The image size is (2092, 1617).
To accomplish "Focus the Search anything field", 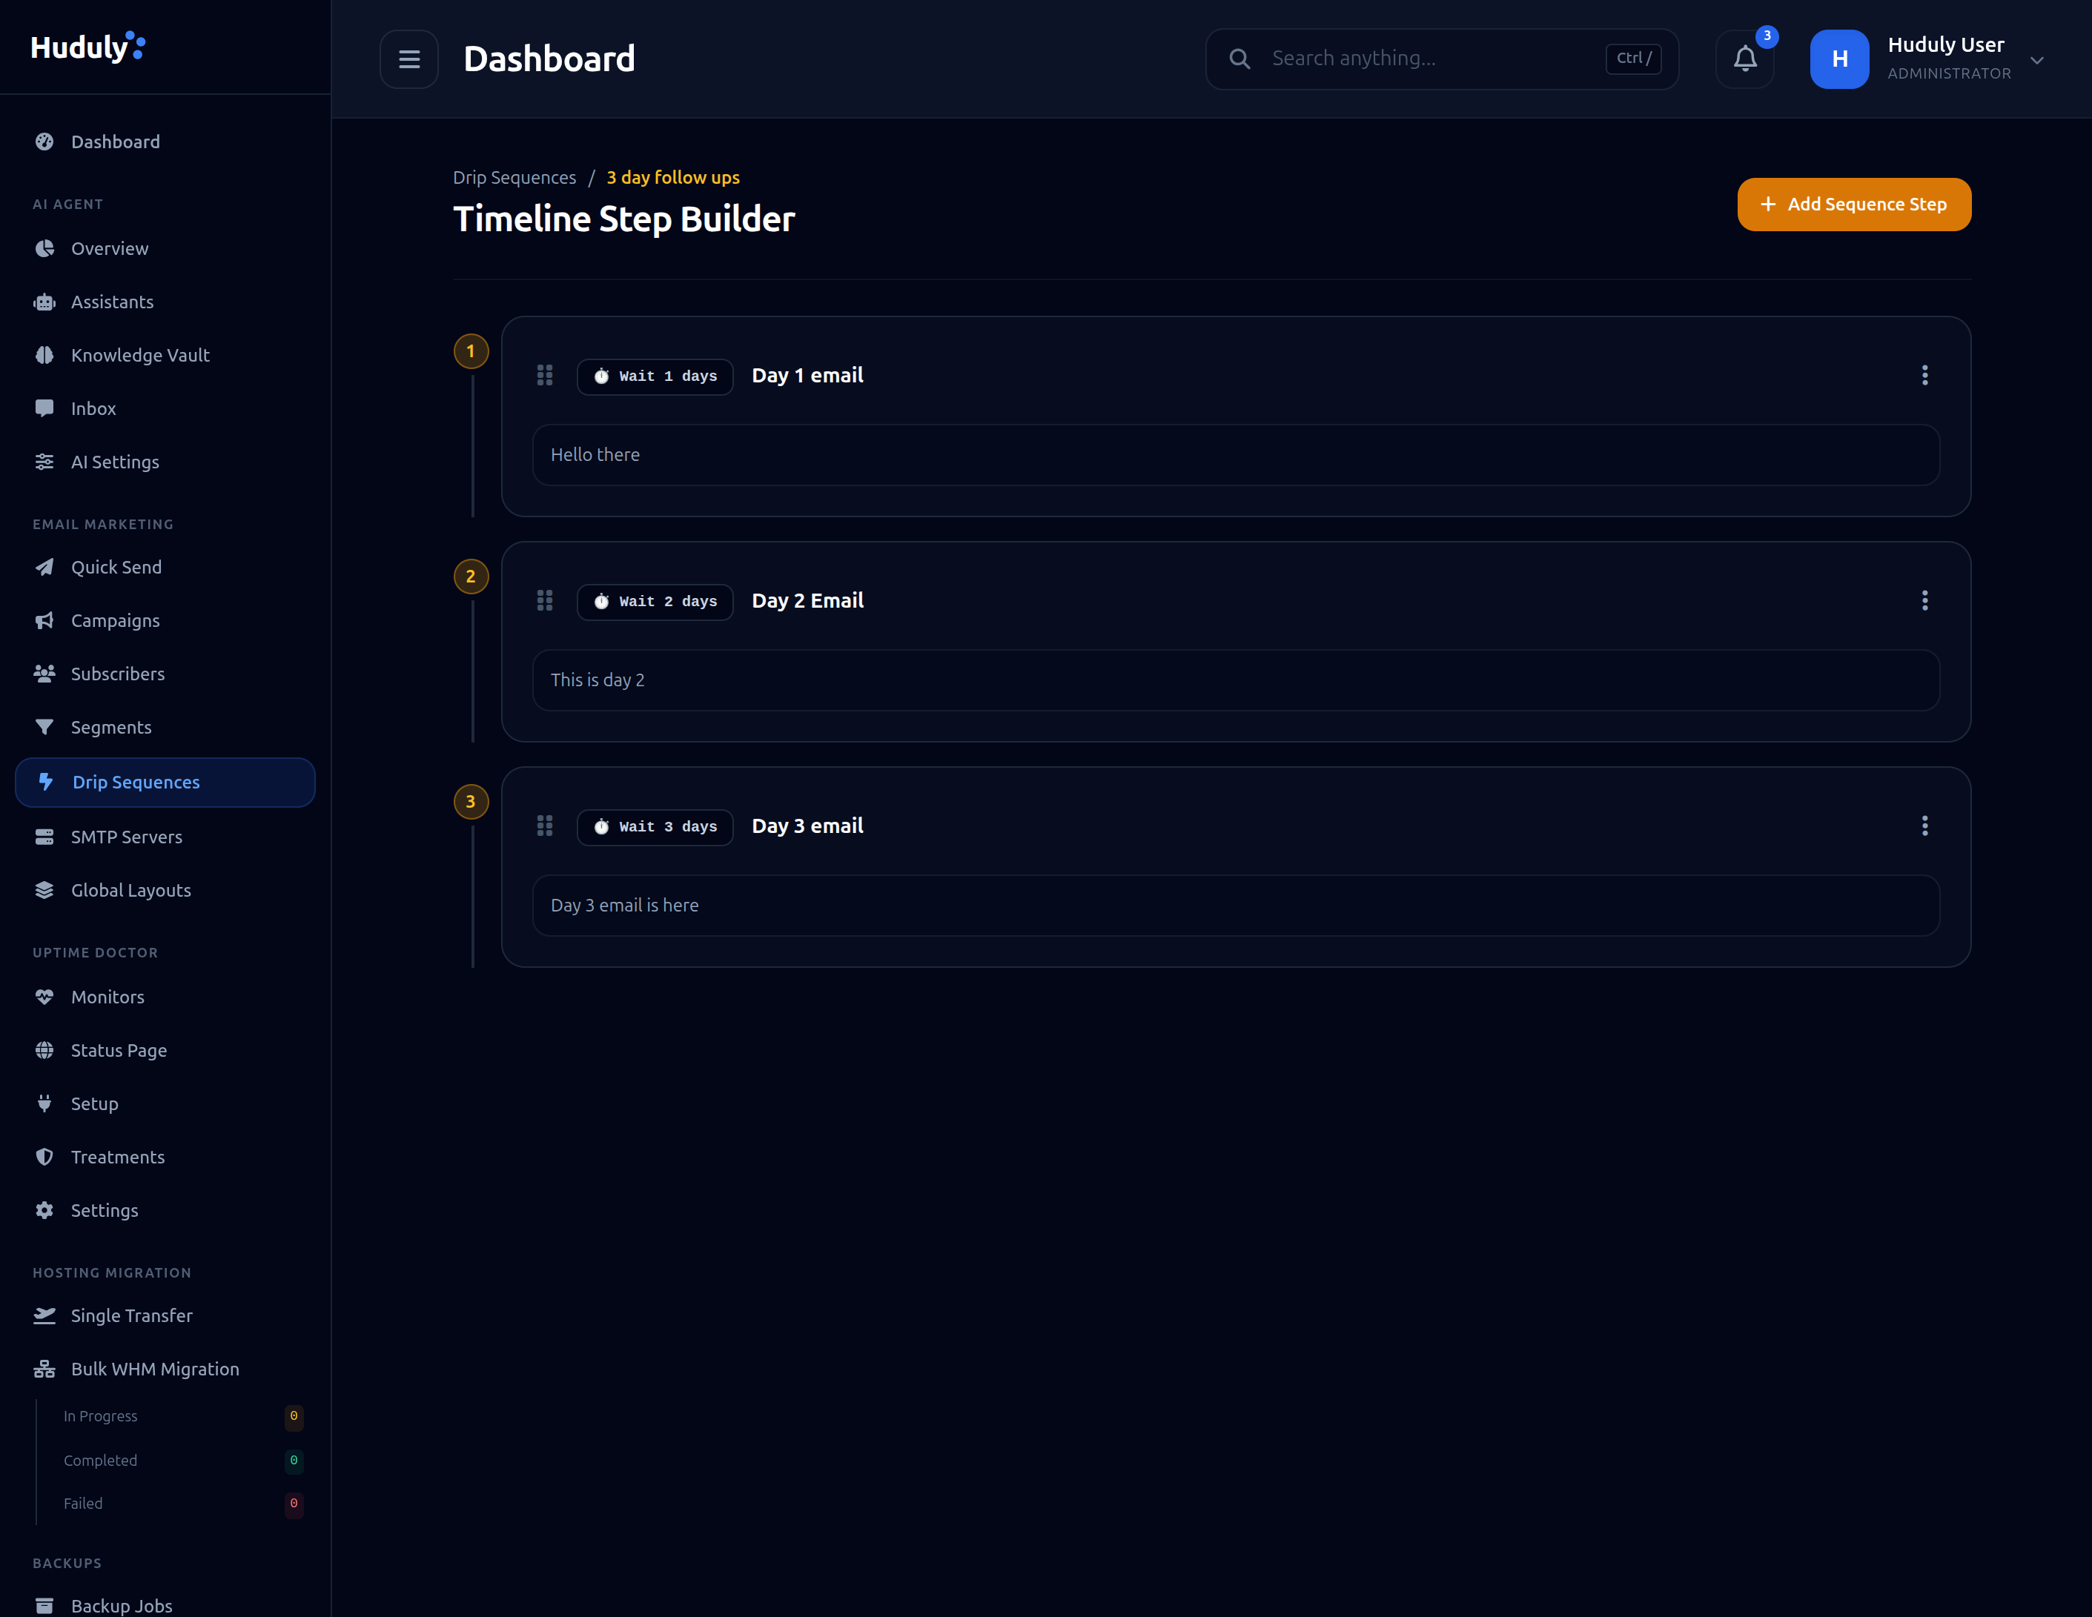I will [1442, 59].
